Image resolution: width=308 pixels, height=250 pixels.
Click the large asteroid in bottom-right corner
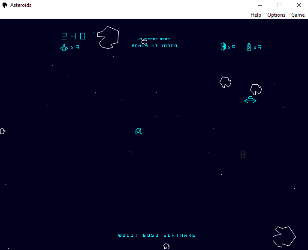click(x=284, y=237)
